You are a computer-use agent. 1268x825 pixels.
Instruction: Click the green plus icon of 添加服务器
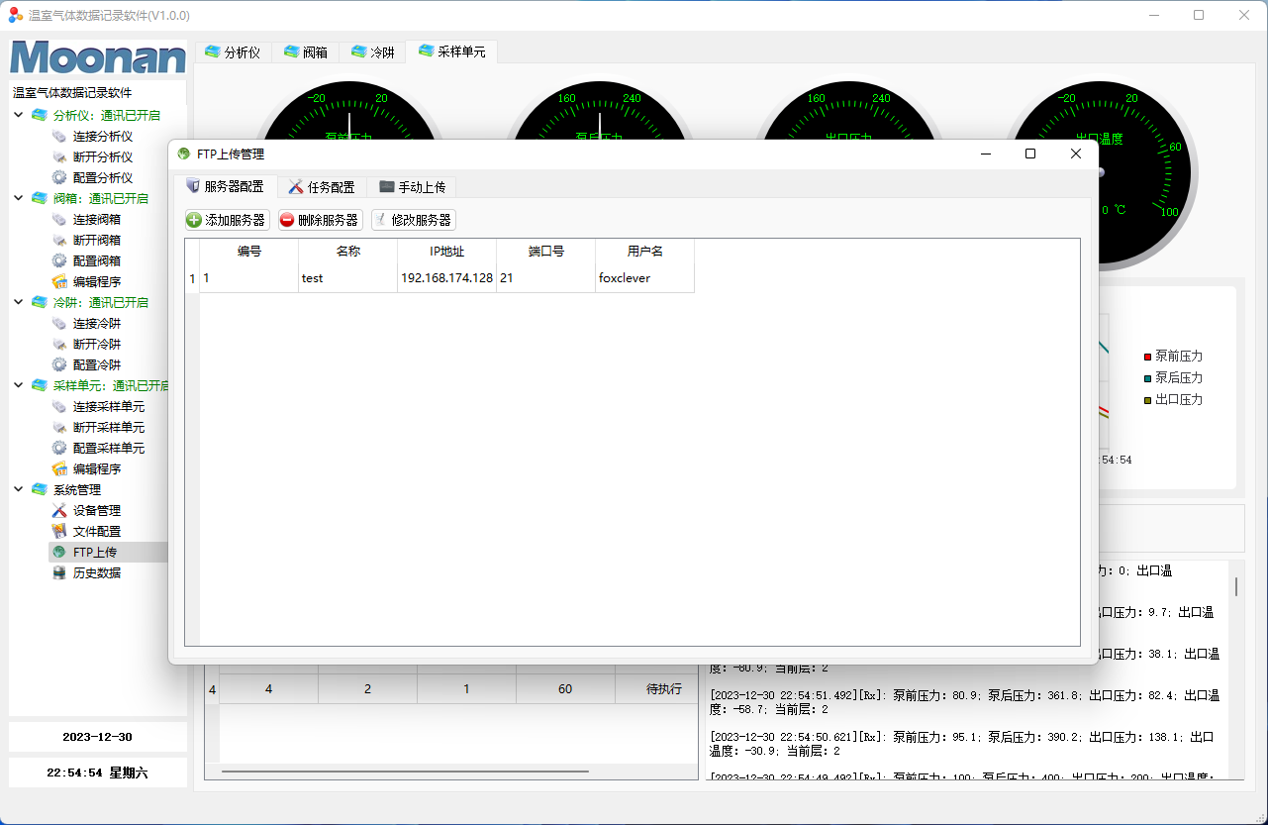(194, 220)
